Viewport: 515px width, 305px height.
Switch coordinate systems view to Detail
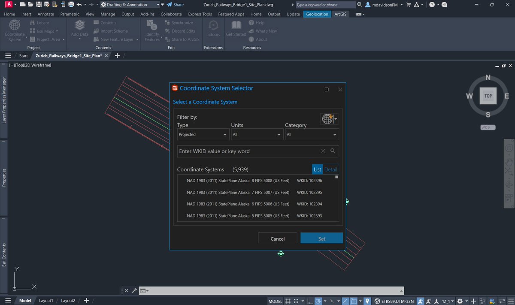coord(330,169)
